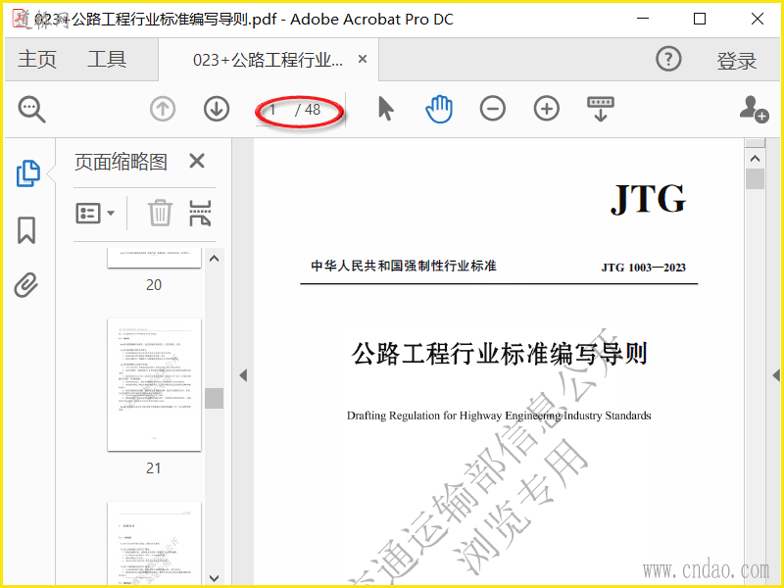The image size is (784, 588).
Task: Toggle the page thumbnails sidebar icon
Action: pyautogui.click(x=28, y=173)
